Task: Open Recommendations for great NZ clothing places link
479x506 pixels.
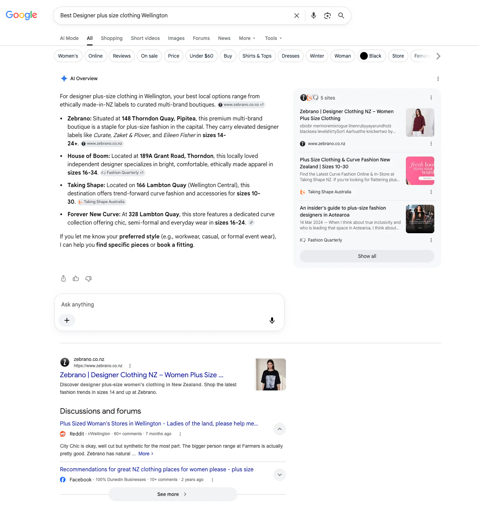Action: coord(157,469)
